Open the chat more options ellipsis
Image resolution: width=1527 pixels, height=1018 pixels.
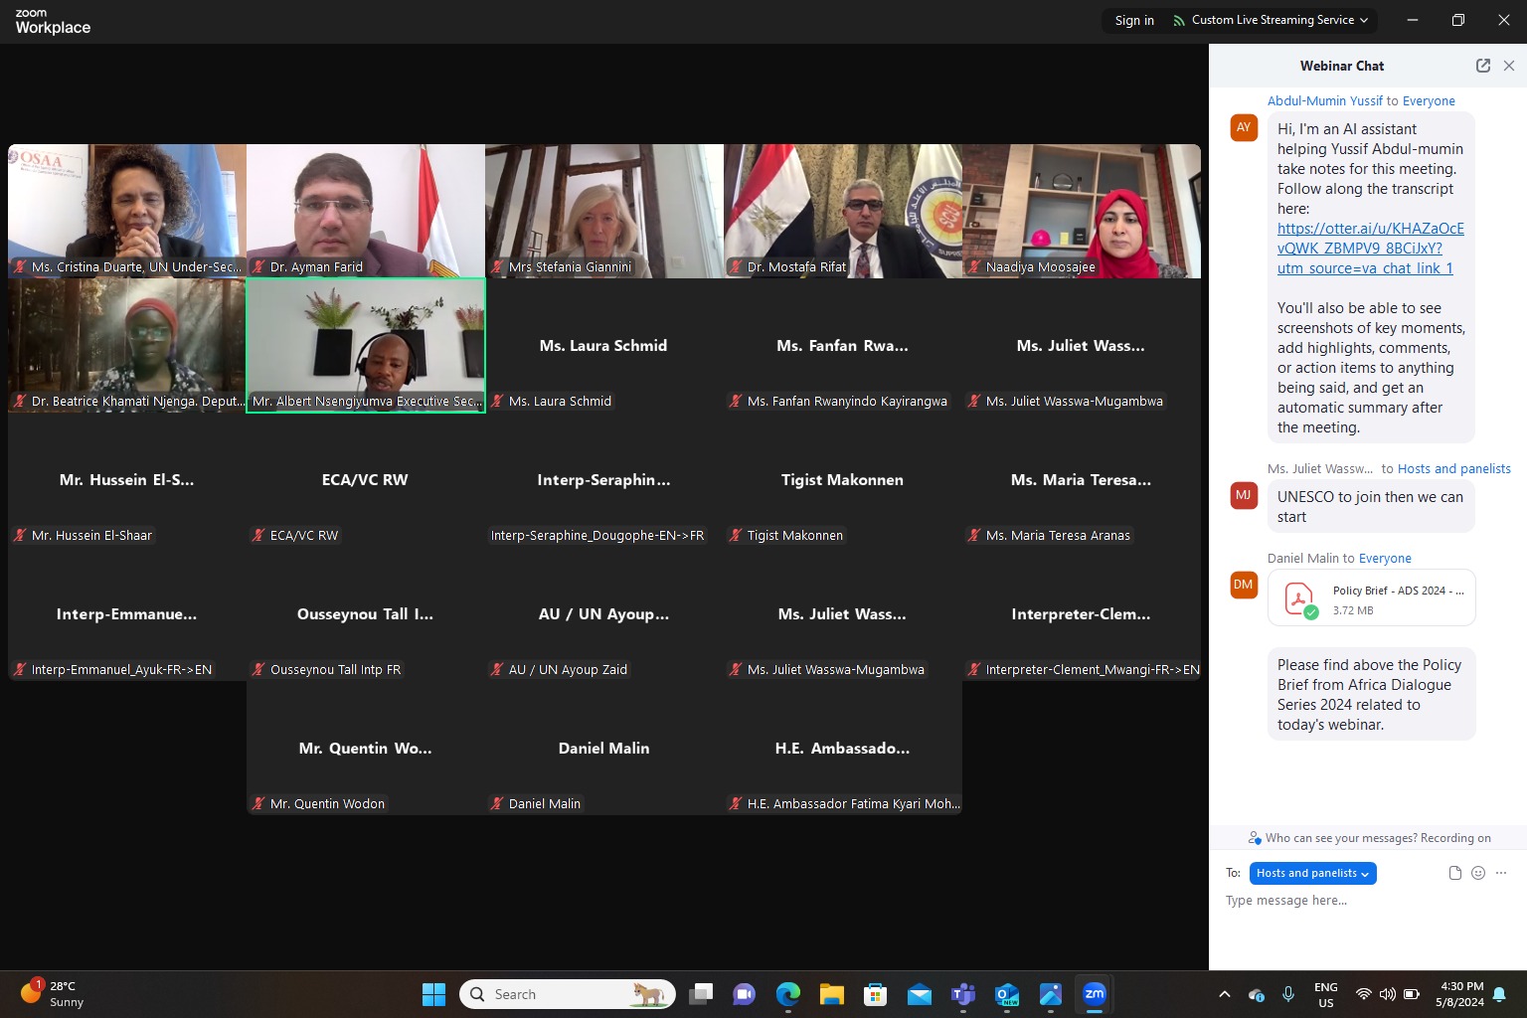[1501, 873]
